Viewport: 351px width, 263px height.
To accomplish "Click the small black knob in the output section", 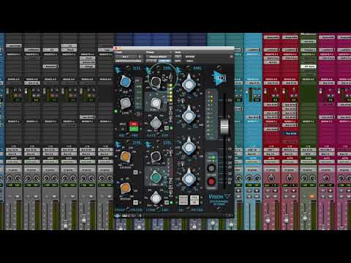I will [211, 168].
